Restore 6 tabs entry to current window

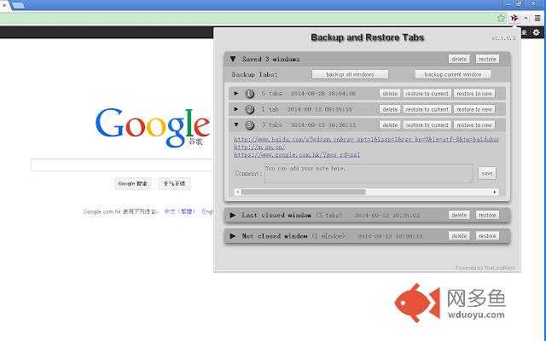427,94
